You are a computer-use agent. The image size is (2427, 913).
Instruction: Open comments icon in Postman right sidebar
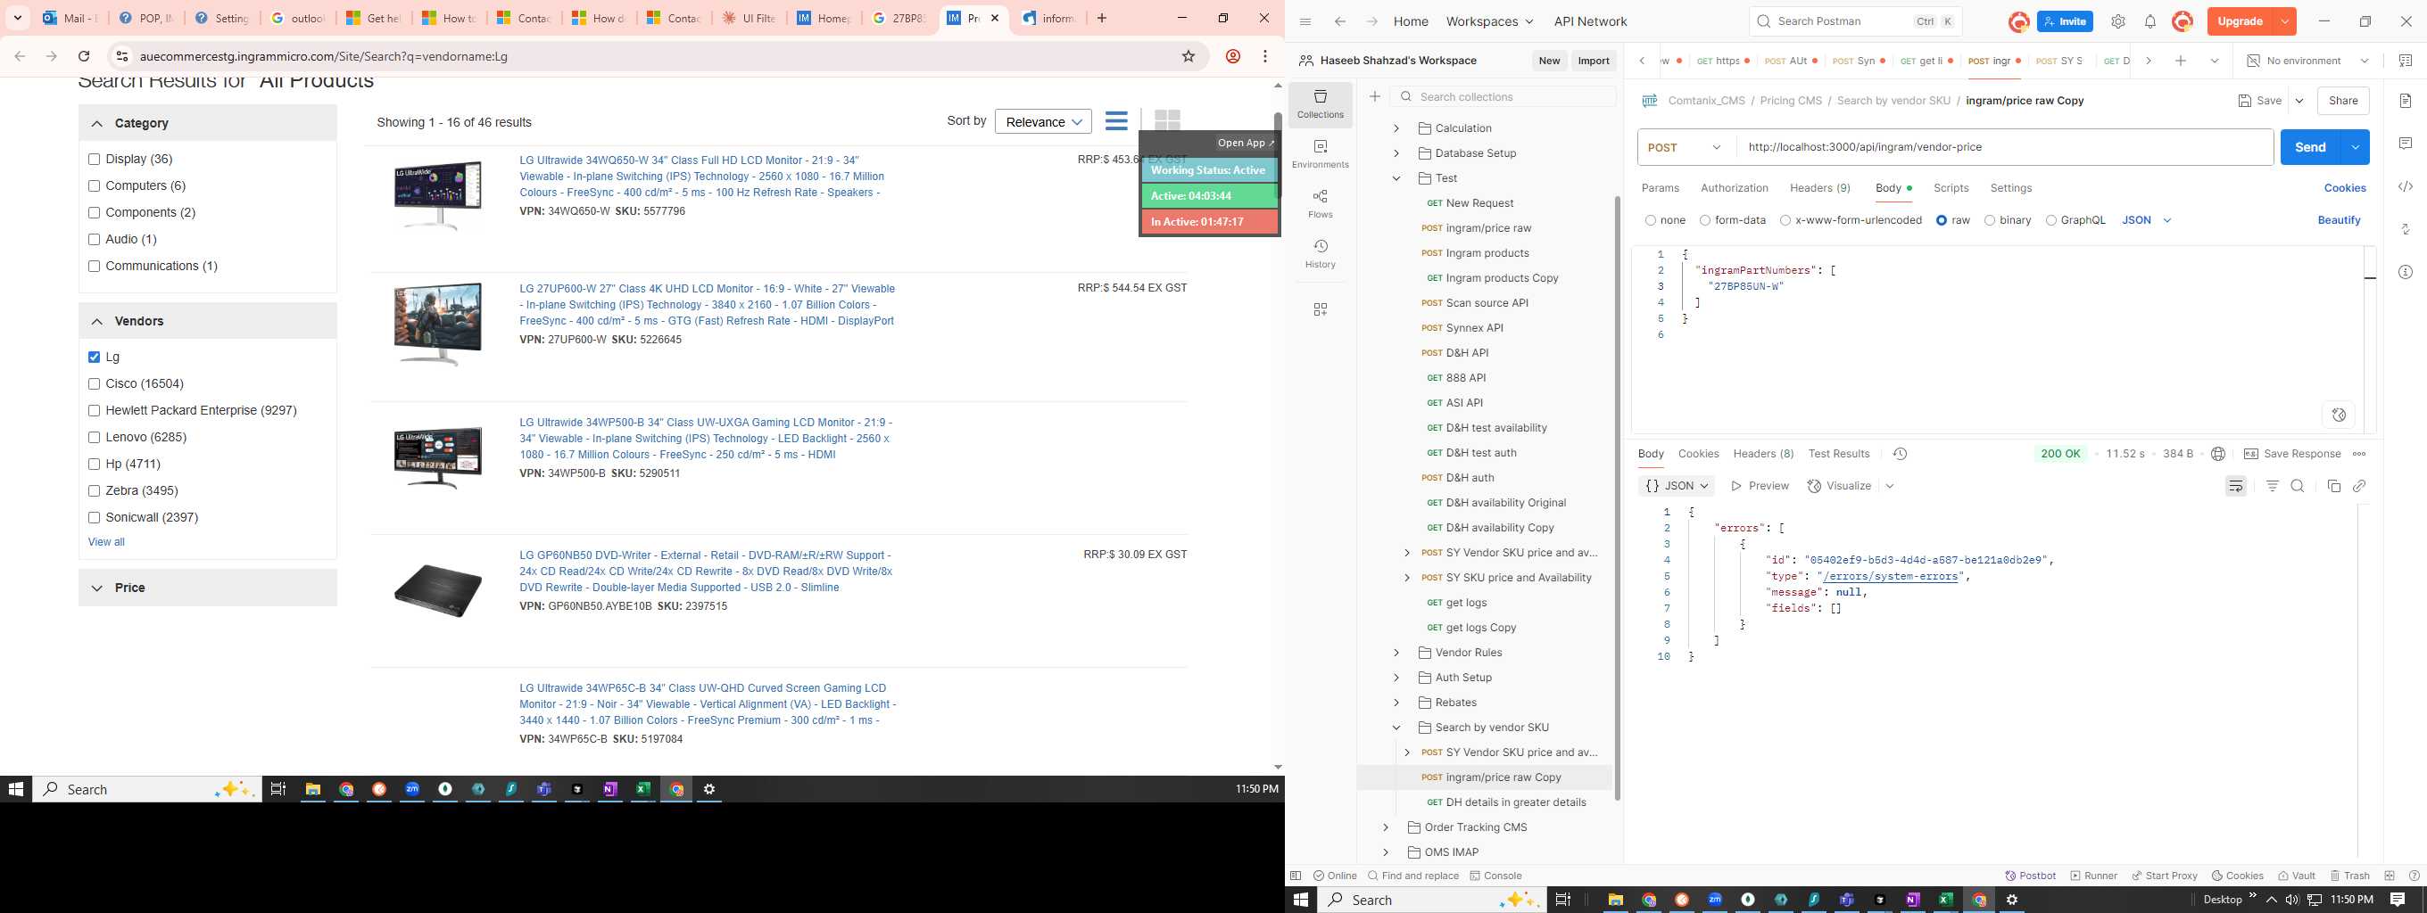point(2406,143)
